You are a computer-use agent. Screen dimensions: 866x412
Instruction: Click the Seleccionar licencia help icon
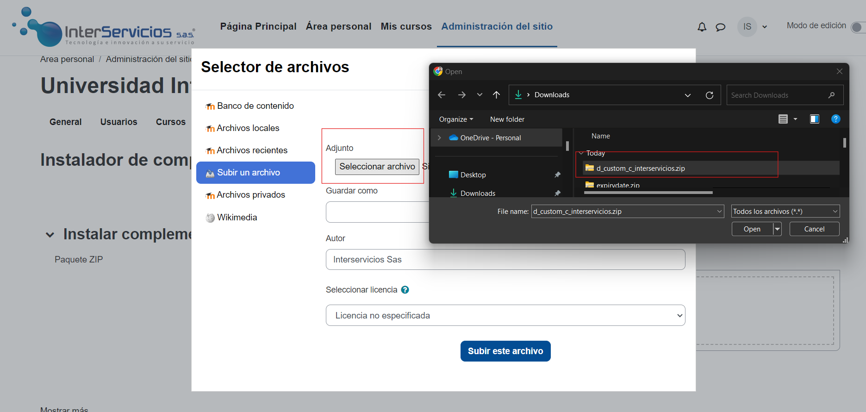(405, 290)
